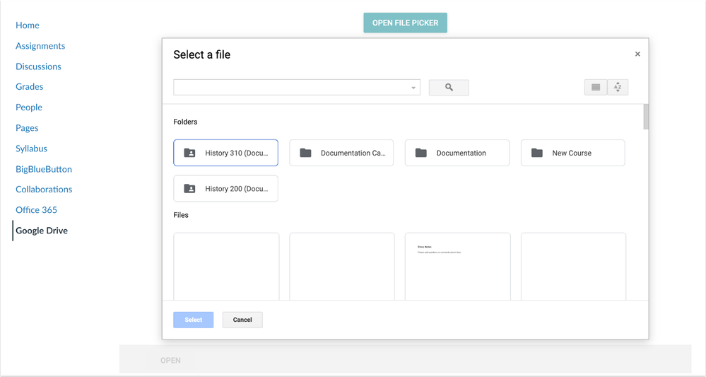Open Office 365 in course navigation
Image resolution: width=706 pixels, height=377 pixels.
click(x=37, y=210)
